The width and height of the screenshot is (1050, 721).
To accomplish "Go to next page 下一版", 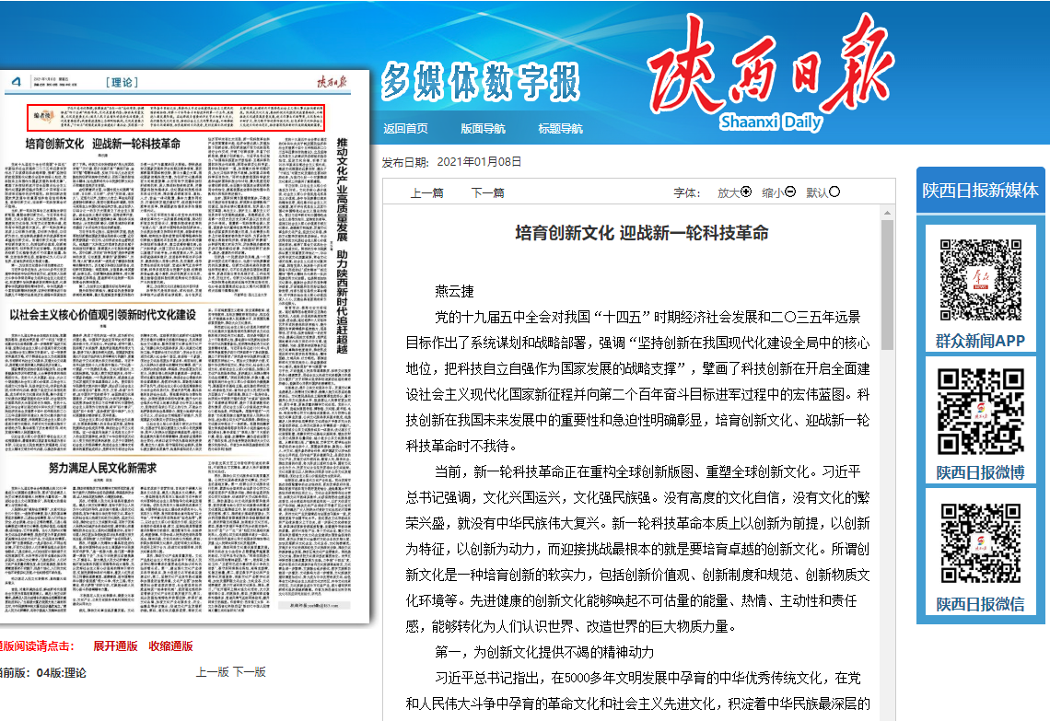I will 249,672.
